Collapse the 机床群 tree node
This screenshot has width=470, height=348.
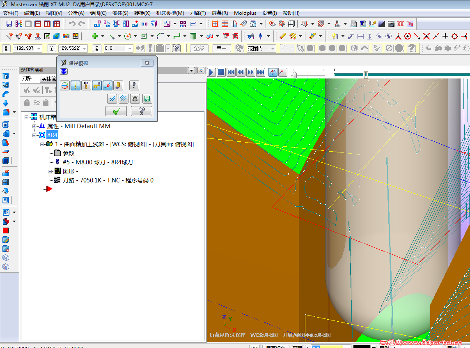pos(27,117)
